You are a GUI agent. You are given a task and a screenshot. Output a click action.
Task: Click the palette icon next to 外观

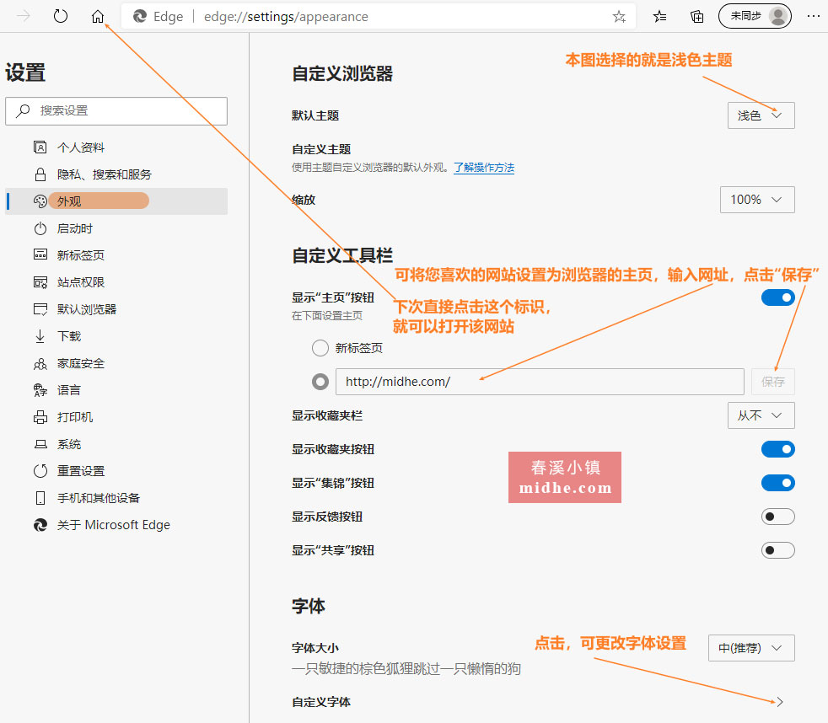(x=40, y=201)
